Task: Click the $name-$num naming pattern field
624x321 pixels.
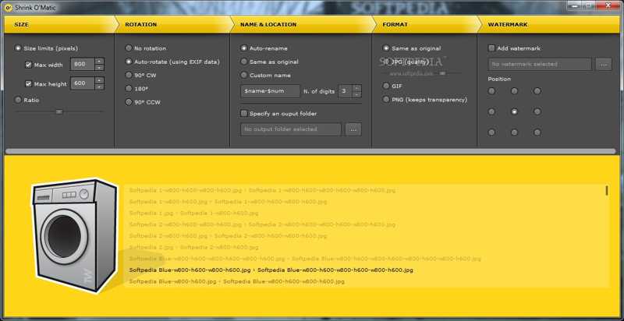Action: 270,91
